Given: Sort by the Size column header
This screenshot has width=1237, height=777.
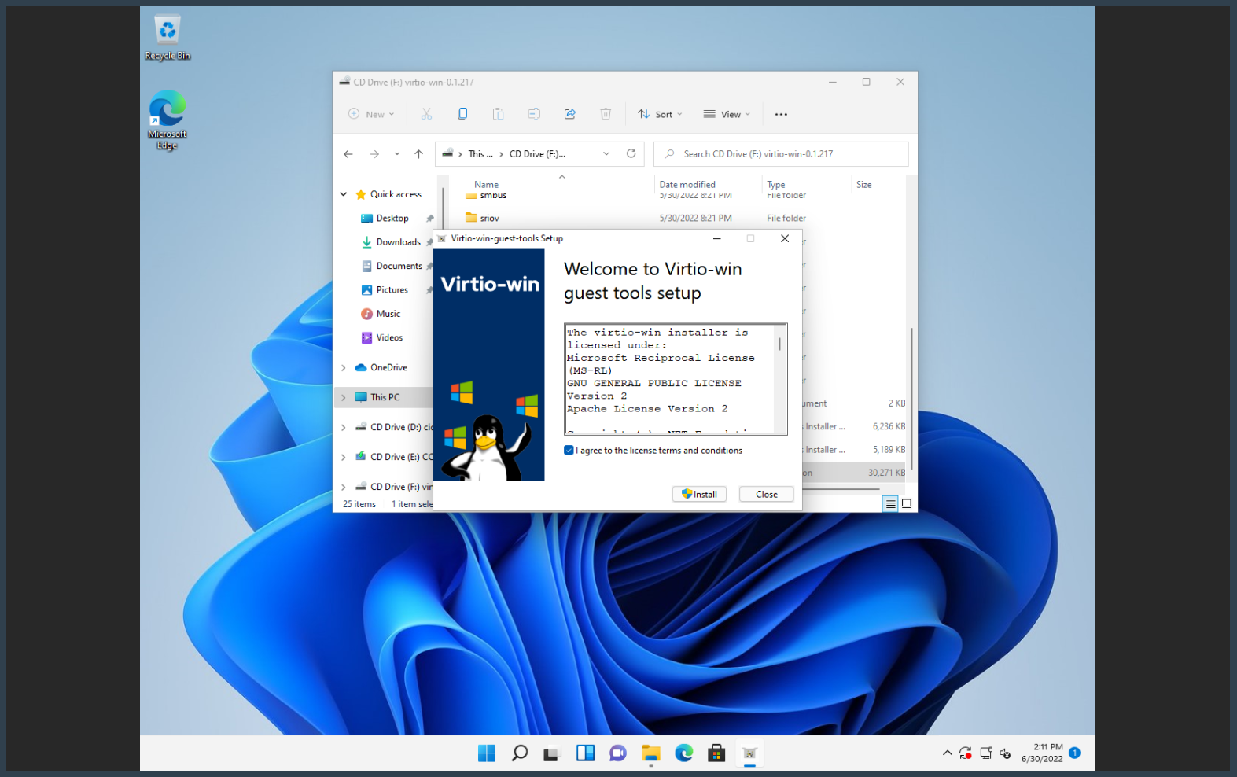Looking at the screenshot, I should [863, 185].
